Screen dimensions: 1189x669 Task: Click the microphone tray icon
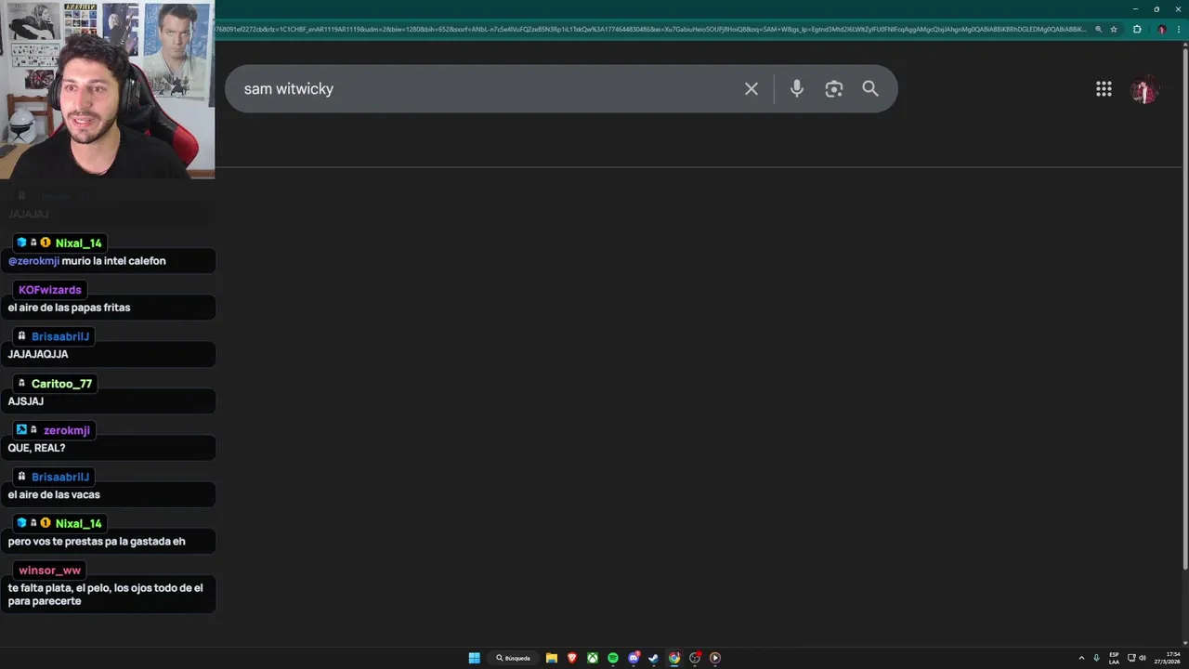1096,658
